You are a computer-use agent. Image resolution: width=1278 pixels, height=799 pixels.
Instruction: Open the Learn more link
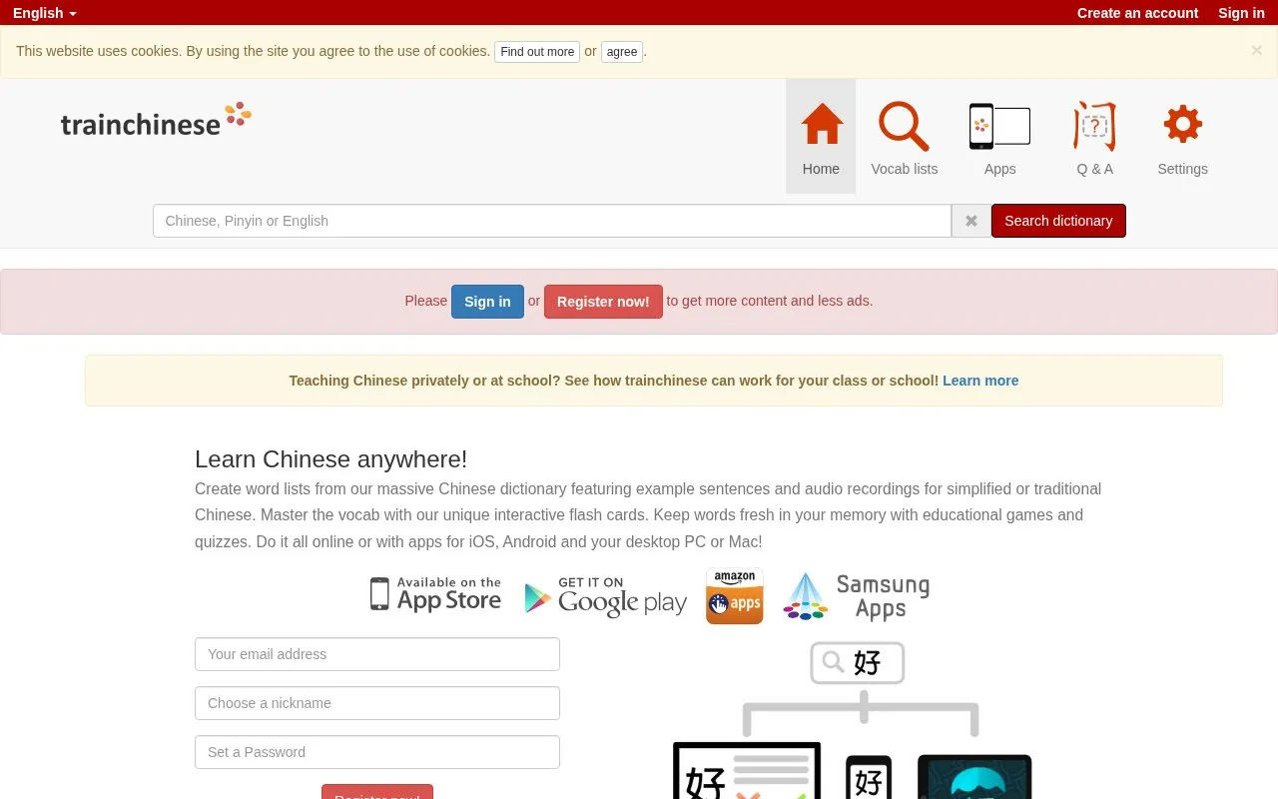pos(980,381)
